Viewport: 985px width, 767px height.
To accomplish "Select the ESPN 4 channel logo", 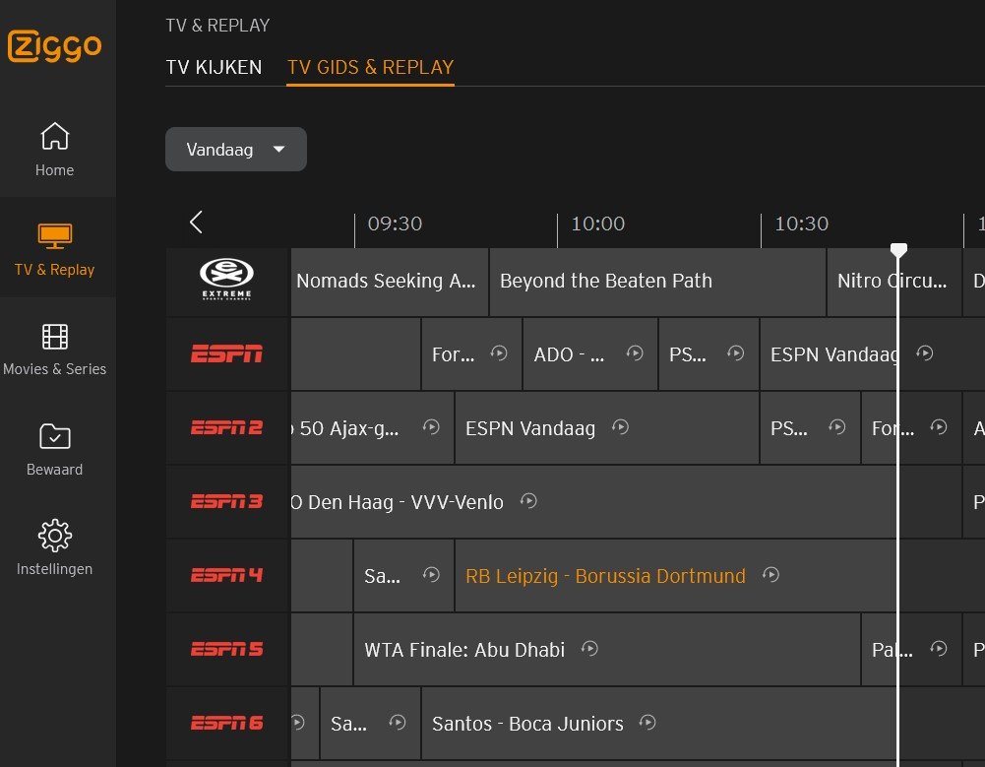I will (x=226, y=575).
